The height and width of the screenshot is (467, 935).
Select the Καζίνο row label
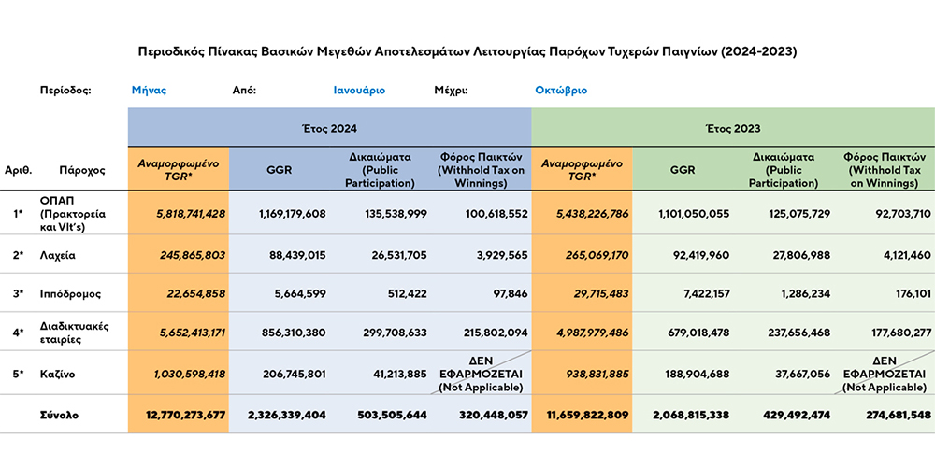(x=55, y=374)
